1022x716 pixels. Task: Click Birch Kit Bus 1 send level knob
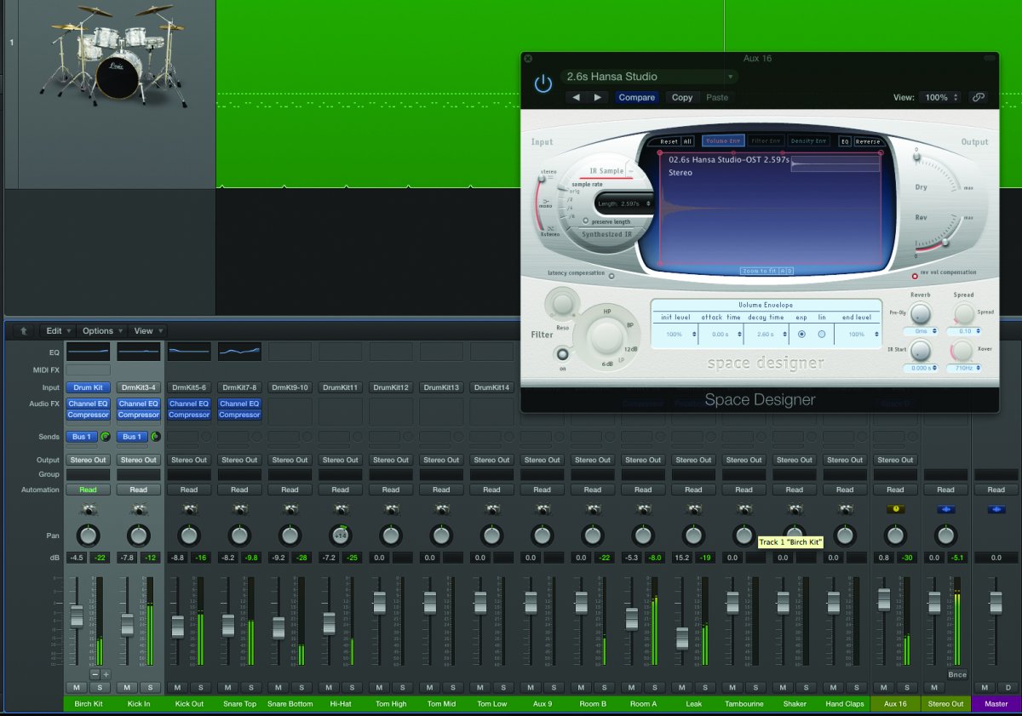coord(106,437)
